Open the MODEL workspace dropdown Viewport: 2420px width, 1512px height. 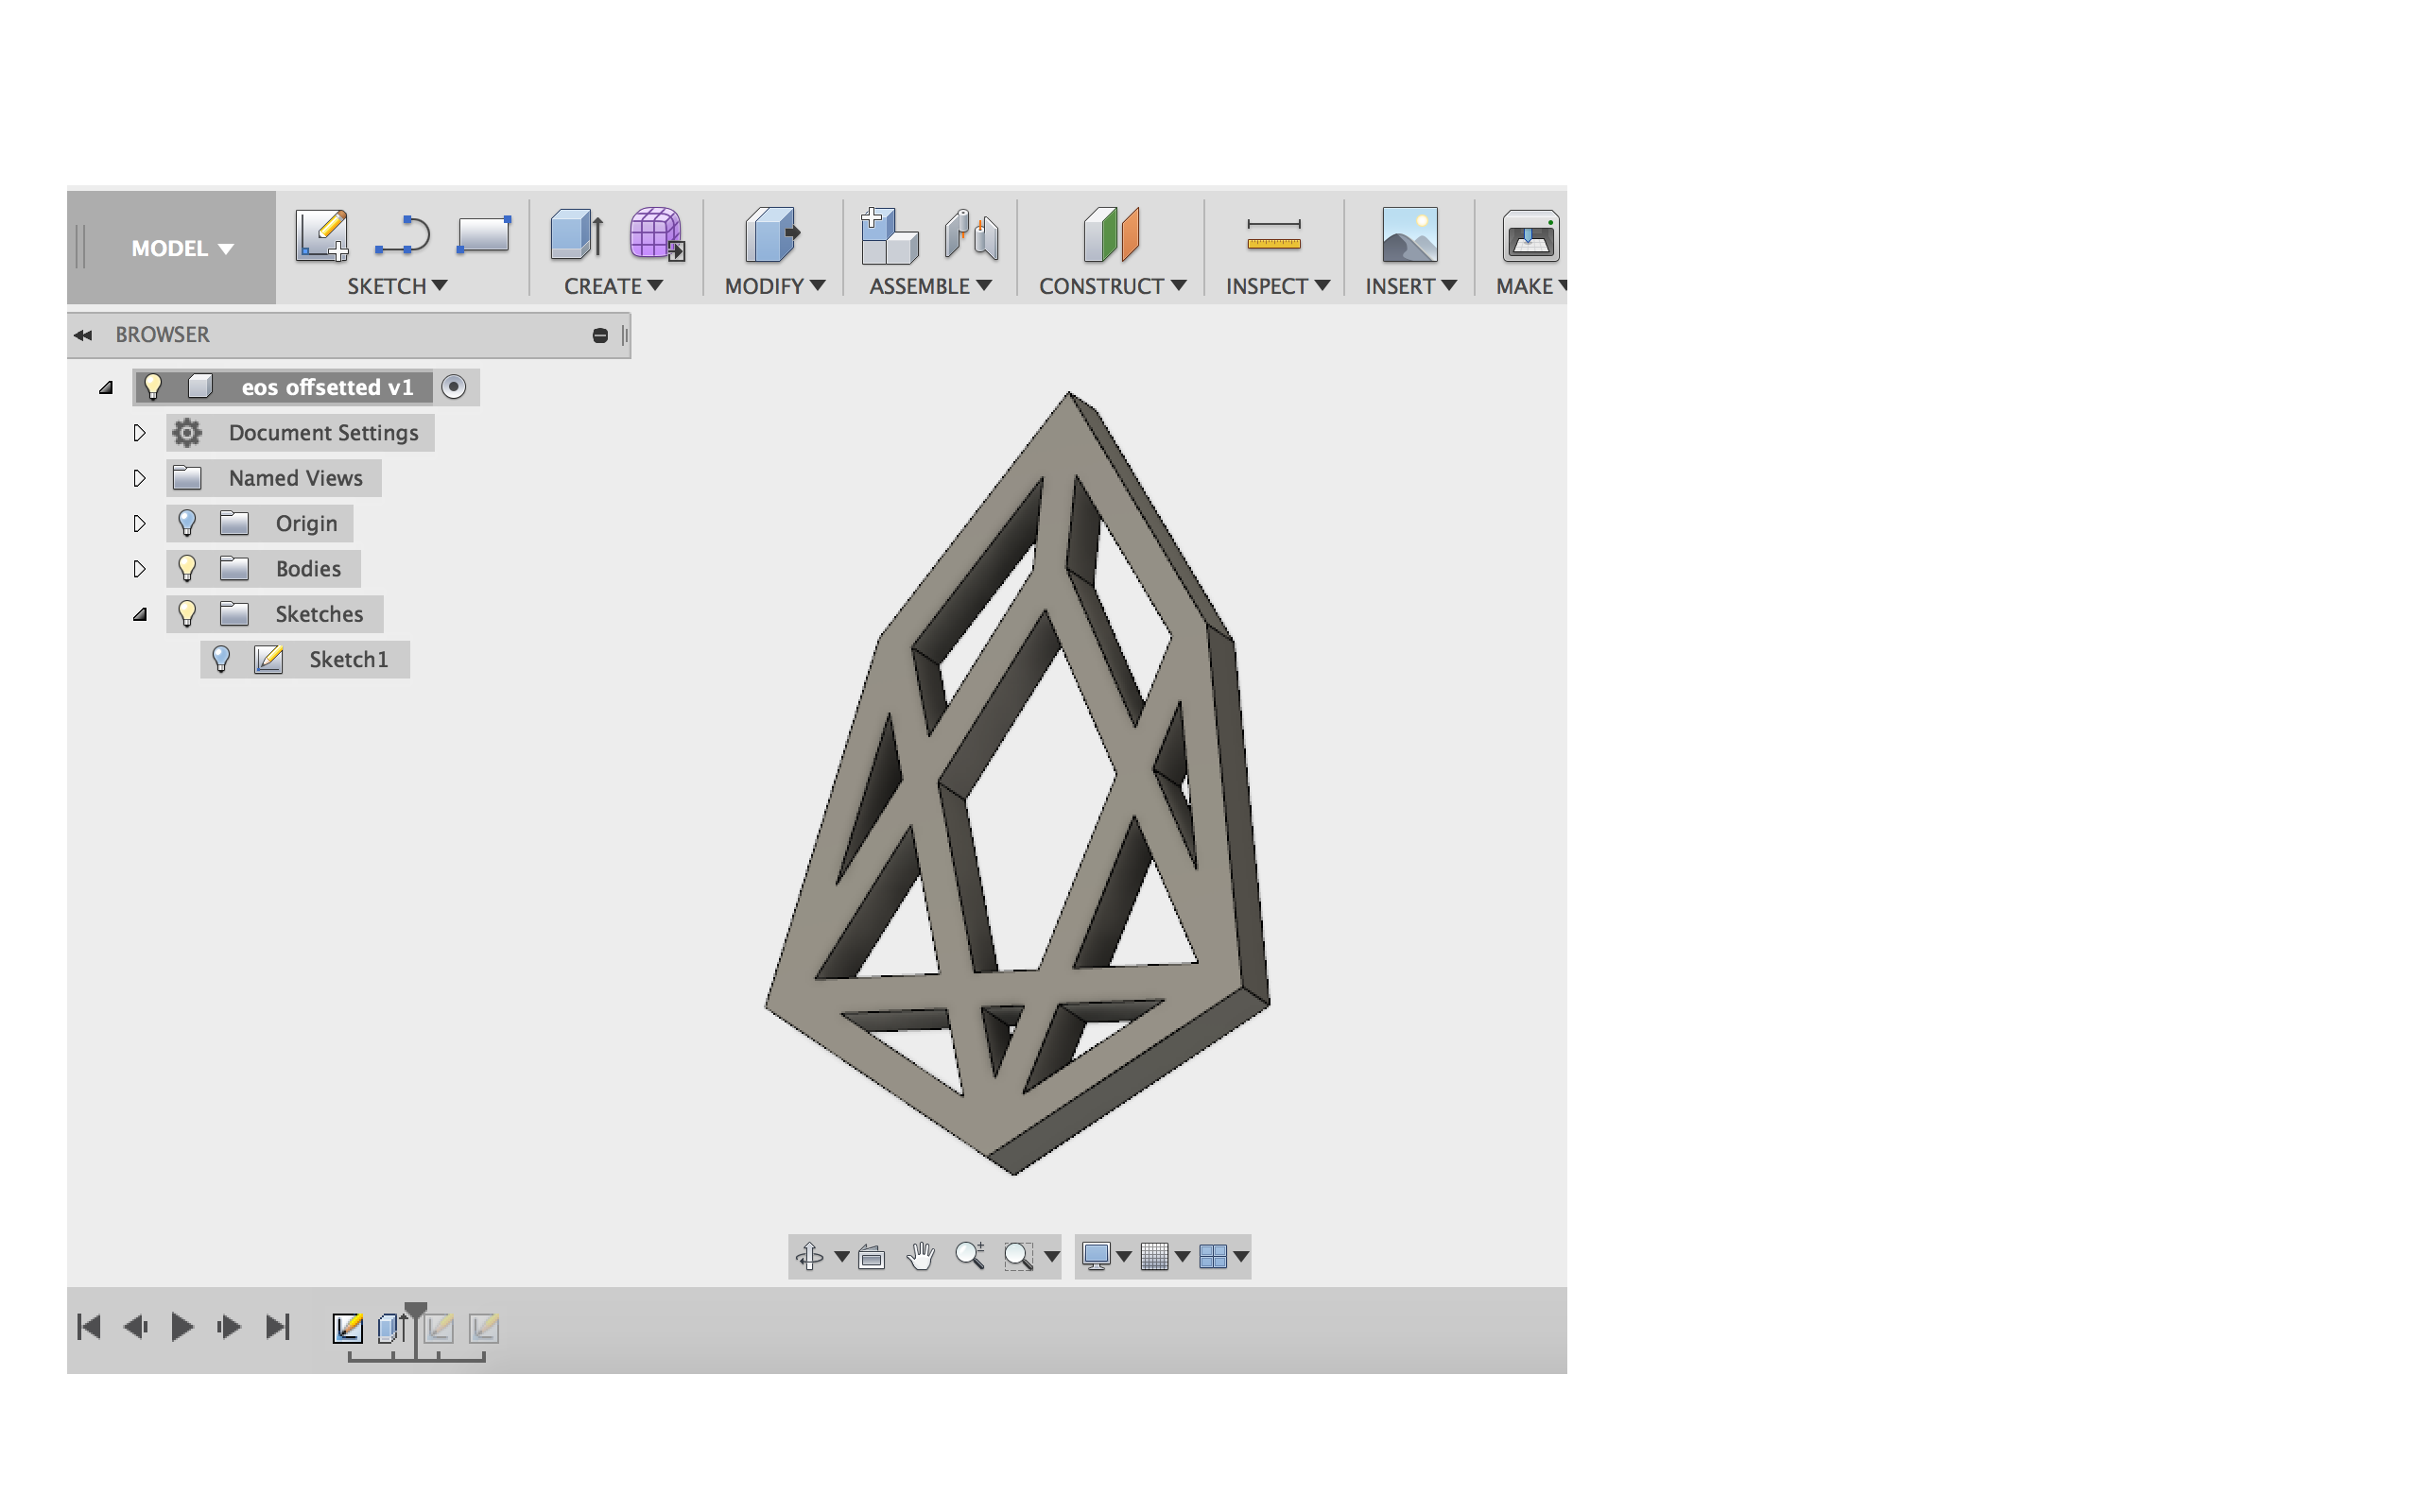[182, 248]
